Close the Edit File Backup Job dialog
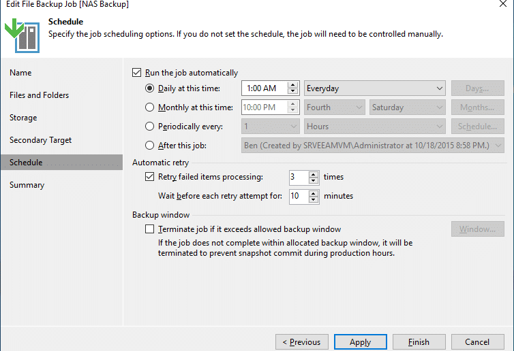Viewport: 514px width, 351px height. (x=503, y=3)
